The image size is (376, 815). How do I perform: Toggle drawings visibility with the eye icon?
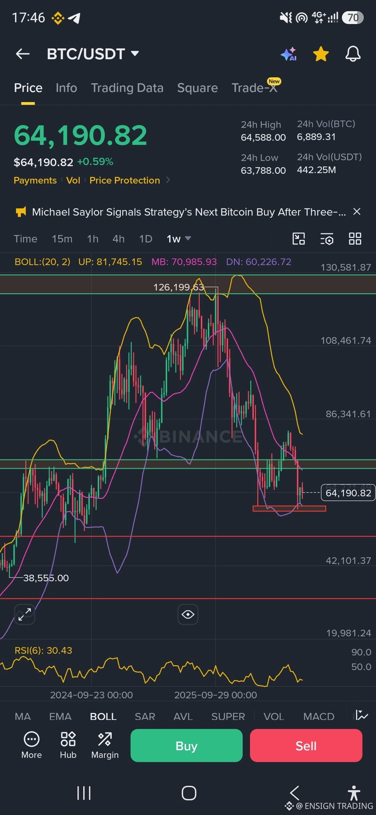pos(188,614)
